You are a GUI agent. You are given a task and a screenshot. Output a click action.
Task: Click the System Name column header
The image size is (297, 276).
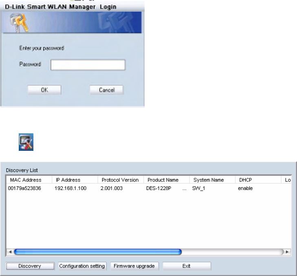[x=213, y=180]
